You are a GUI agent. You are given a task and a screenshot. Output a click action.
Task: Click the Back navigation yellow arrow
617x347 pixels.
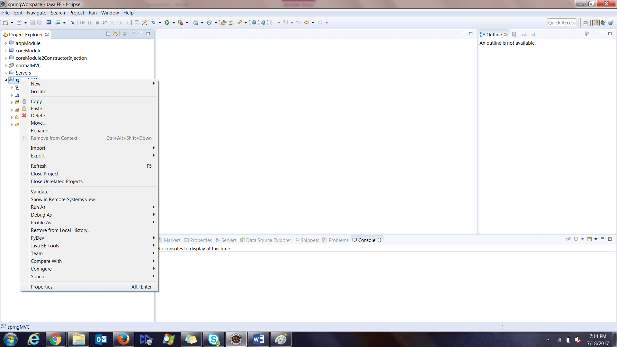(307, 22)
